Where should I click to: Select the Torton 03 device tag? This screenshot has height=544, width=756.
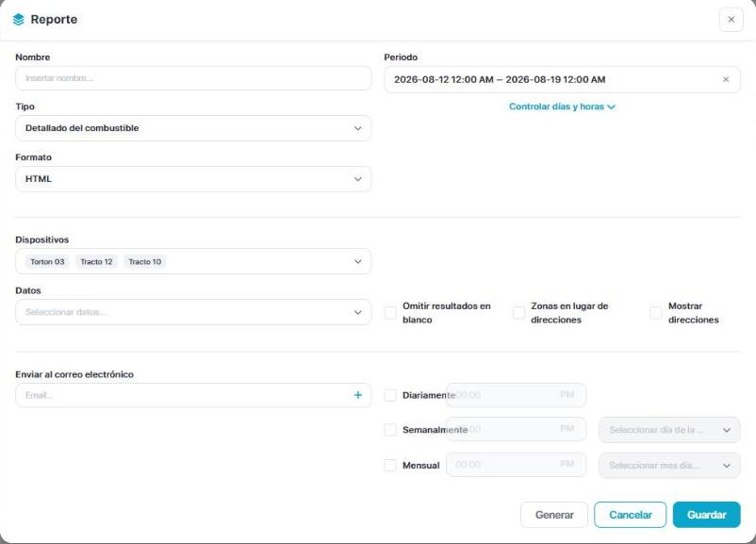pyautogui.click(x=47, y=261)
